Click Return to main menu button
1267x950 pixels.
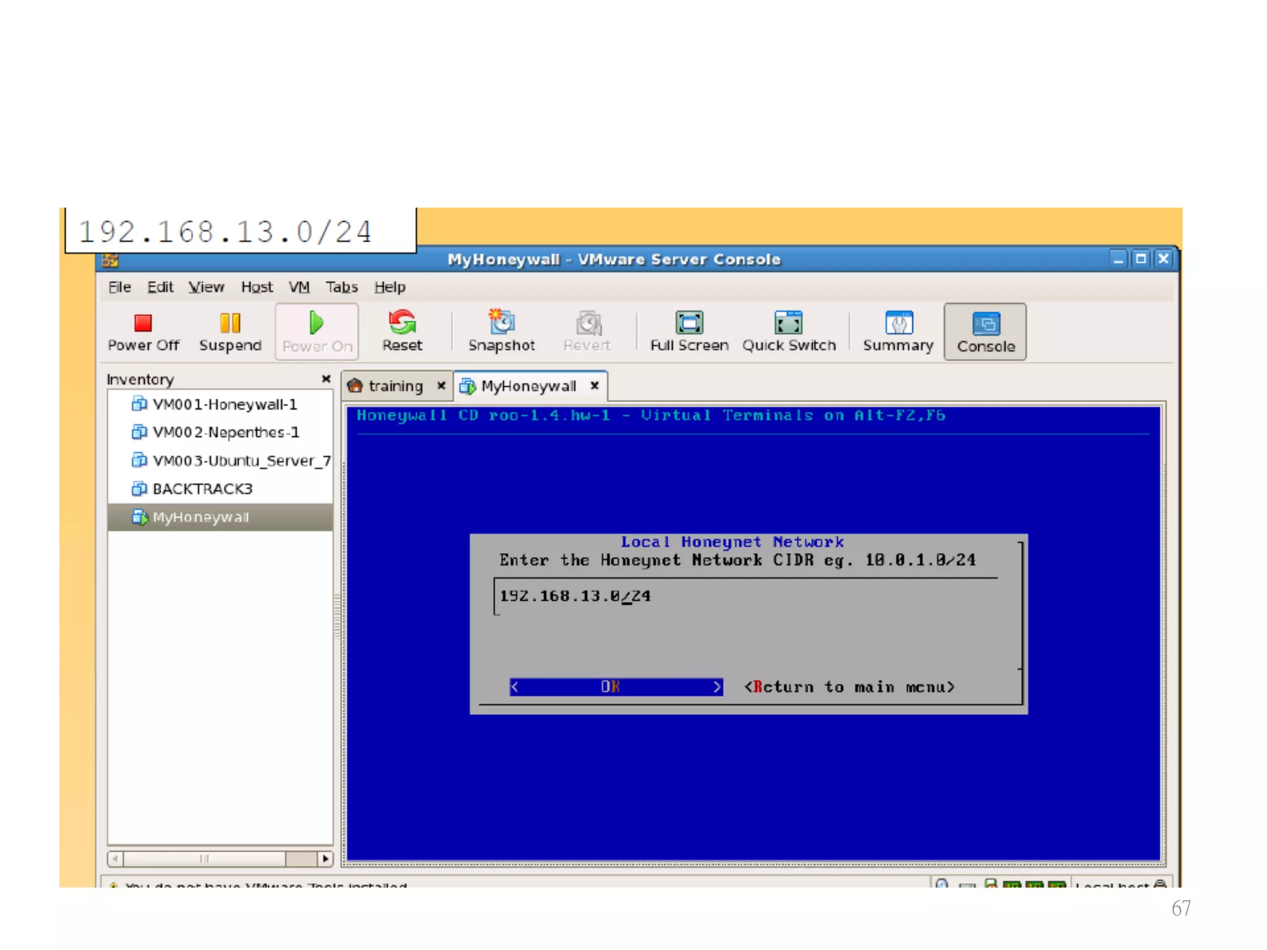[x=849, y=687]
